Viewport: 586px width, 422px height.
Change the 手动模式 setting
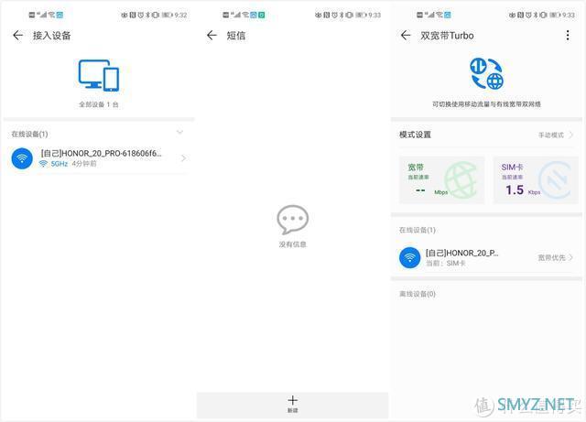point(556,135)
